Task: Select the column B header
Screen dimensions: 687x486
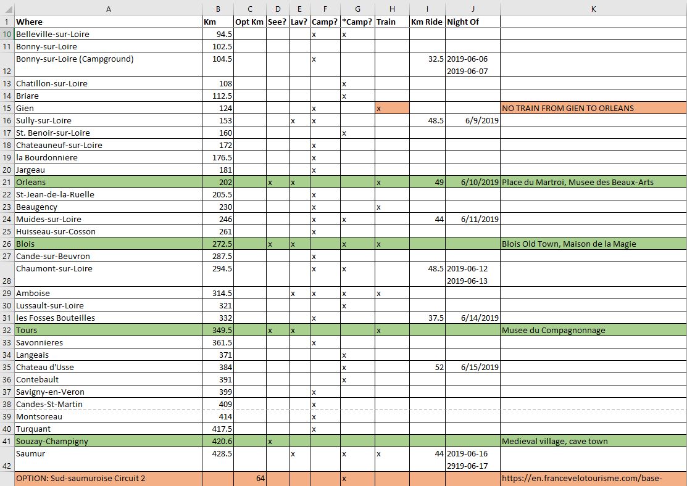Action: tap(218, 9)
